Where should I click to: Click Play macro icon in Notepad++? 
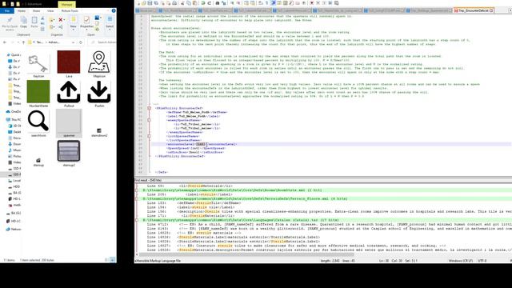coord(324,3)
